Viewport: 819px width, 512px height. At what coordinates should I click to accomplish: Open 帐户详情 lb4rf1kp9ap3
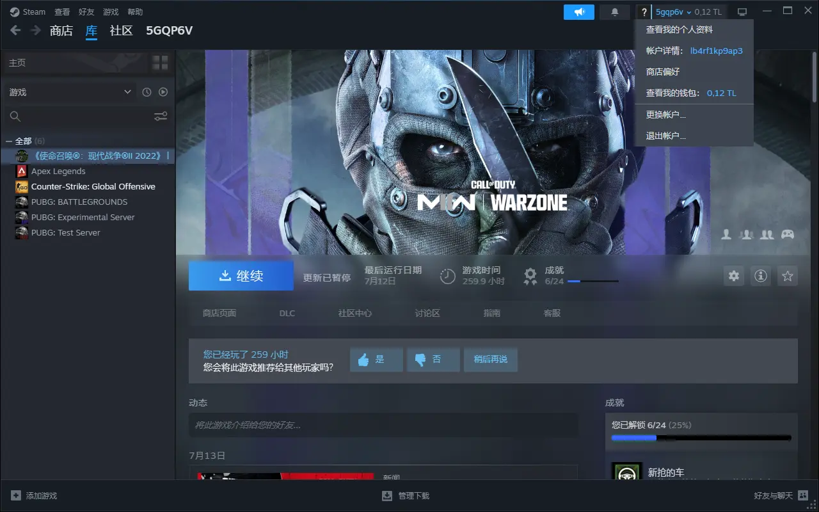coord(694,51)
